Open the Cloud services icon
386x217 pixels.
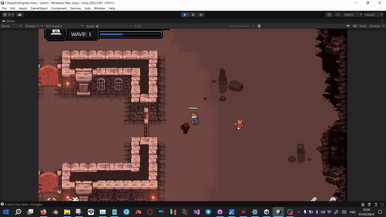coord(20,14)
